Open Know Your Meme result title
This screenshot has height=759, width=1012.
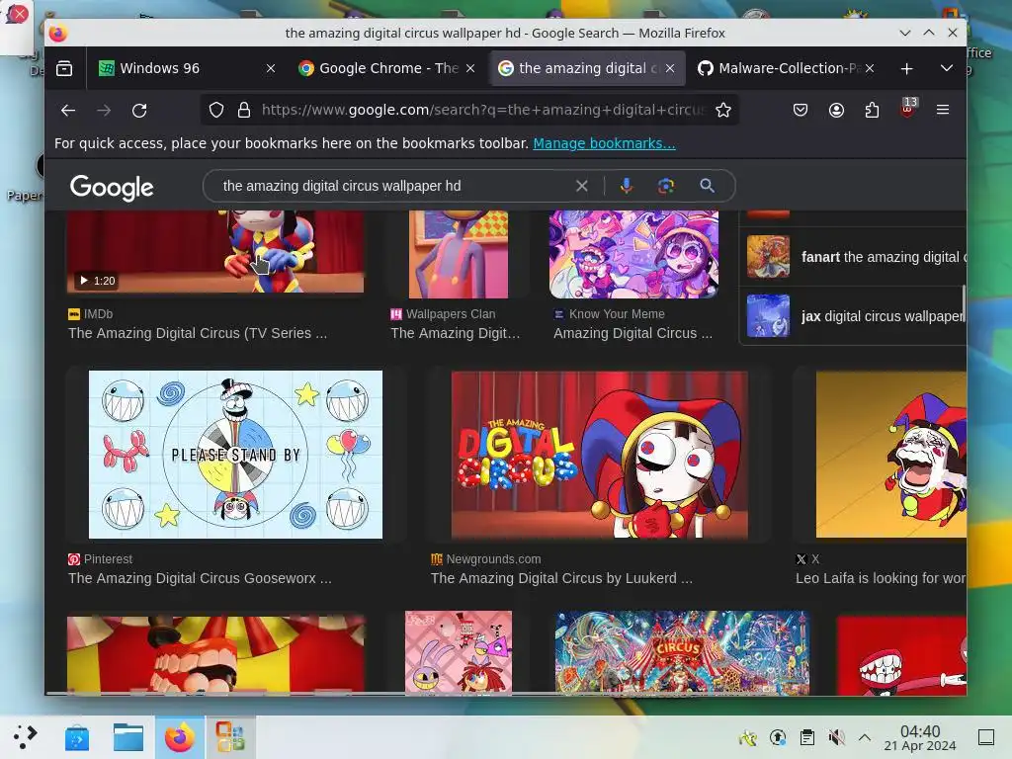[x=633, y=333]
